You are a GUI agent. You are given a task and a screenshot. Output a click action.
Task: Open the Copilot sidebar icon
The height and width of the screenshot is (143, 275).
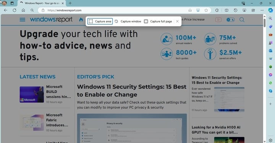click(270, 10)
